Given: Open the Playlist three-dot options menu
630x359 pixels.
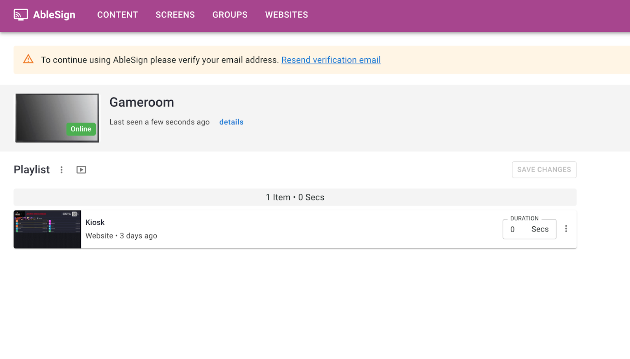Looking at the screenshot, I should tap(61, 170).
